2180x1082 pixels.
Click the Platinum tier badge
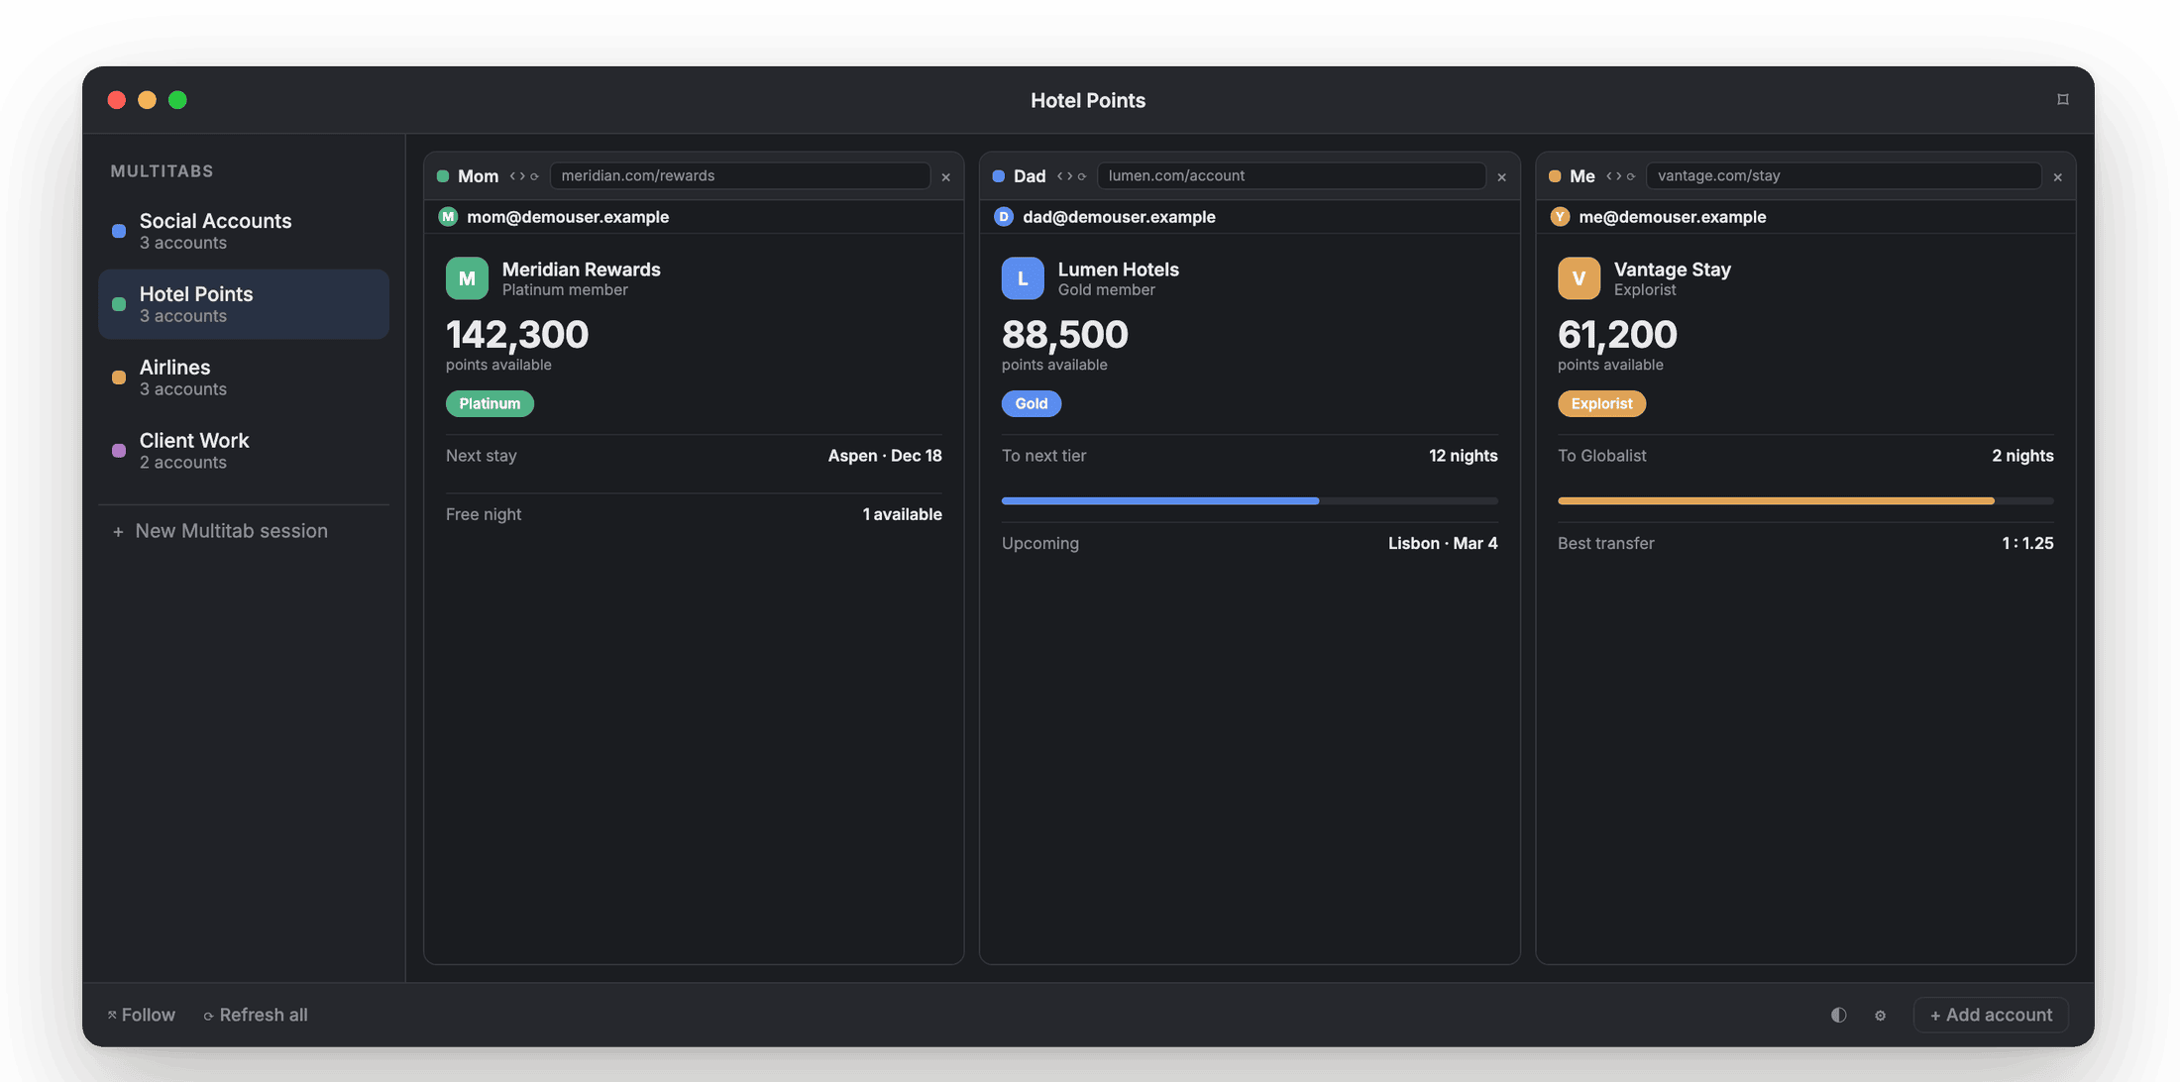tap(490, 403)
